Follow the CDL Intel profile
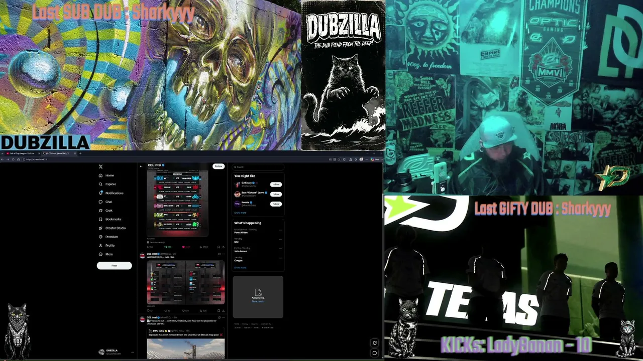Screen dimensions: 643x361 219,166
